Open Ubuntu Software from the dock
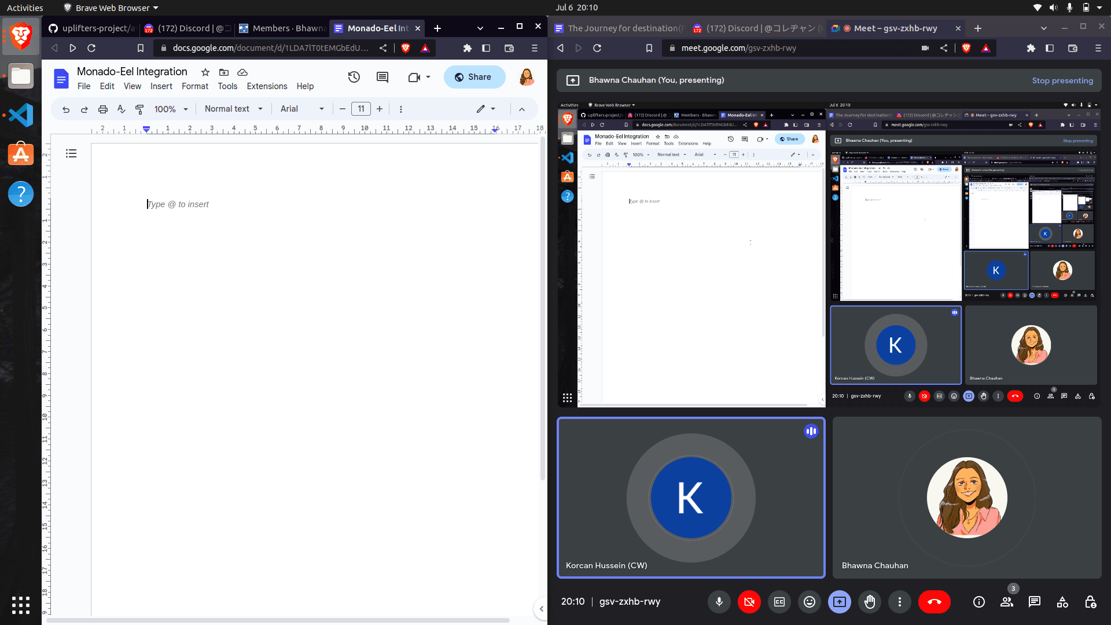The width and height of the screenshot is (1111, 625). 21,154
